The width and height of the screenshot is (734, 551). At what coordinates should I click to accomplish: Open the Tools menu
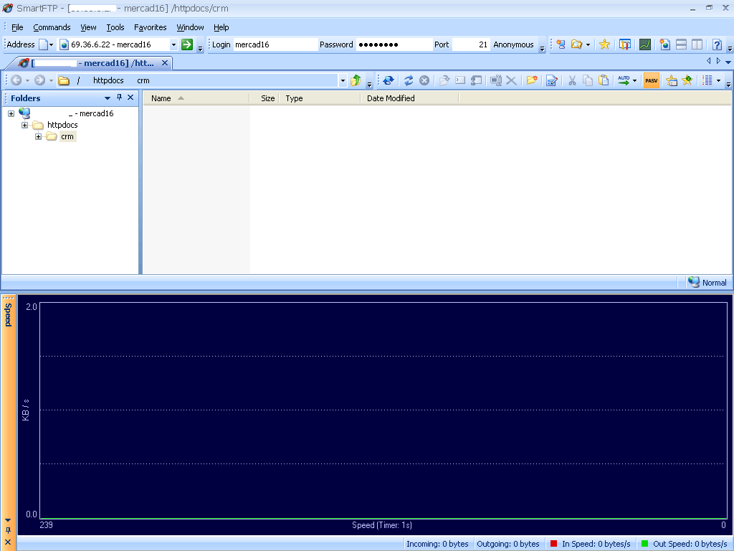tap(115, 27)
